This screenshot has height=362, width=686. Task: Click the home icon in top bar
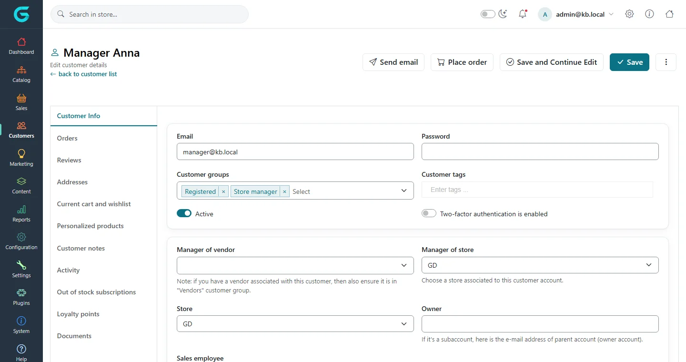click(669, 14)
